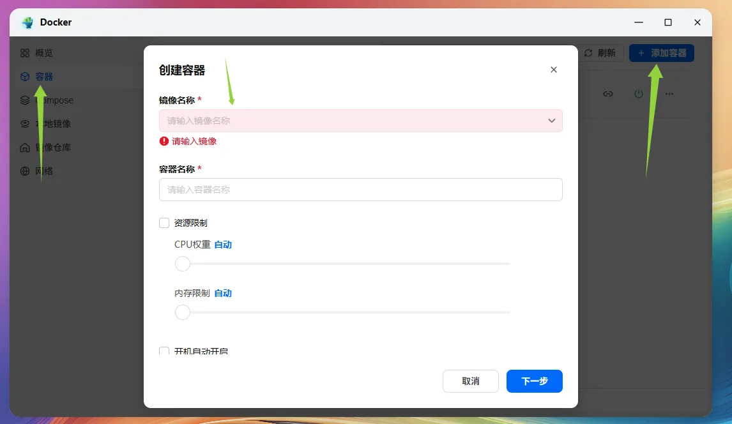Click the 本地镜像 sidebar icon
This screenshot has height=424, width=732.
[25, 124]
